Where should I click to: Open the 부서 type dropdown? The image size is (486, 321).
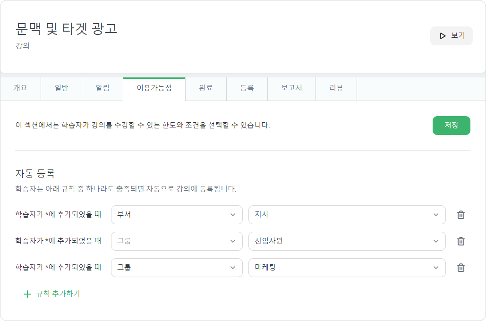pyautogui.click(x=177, y=215)
